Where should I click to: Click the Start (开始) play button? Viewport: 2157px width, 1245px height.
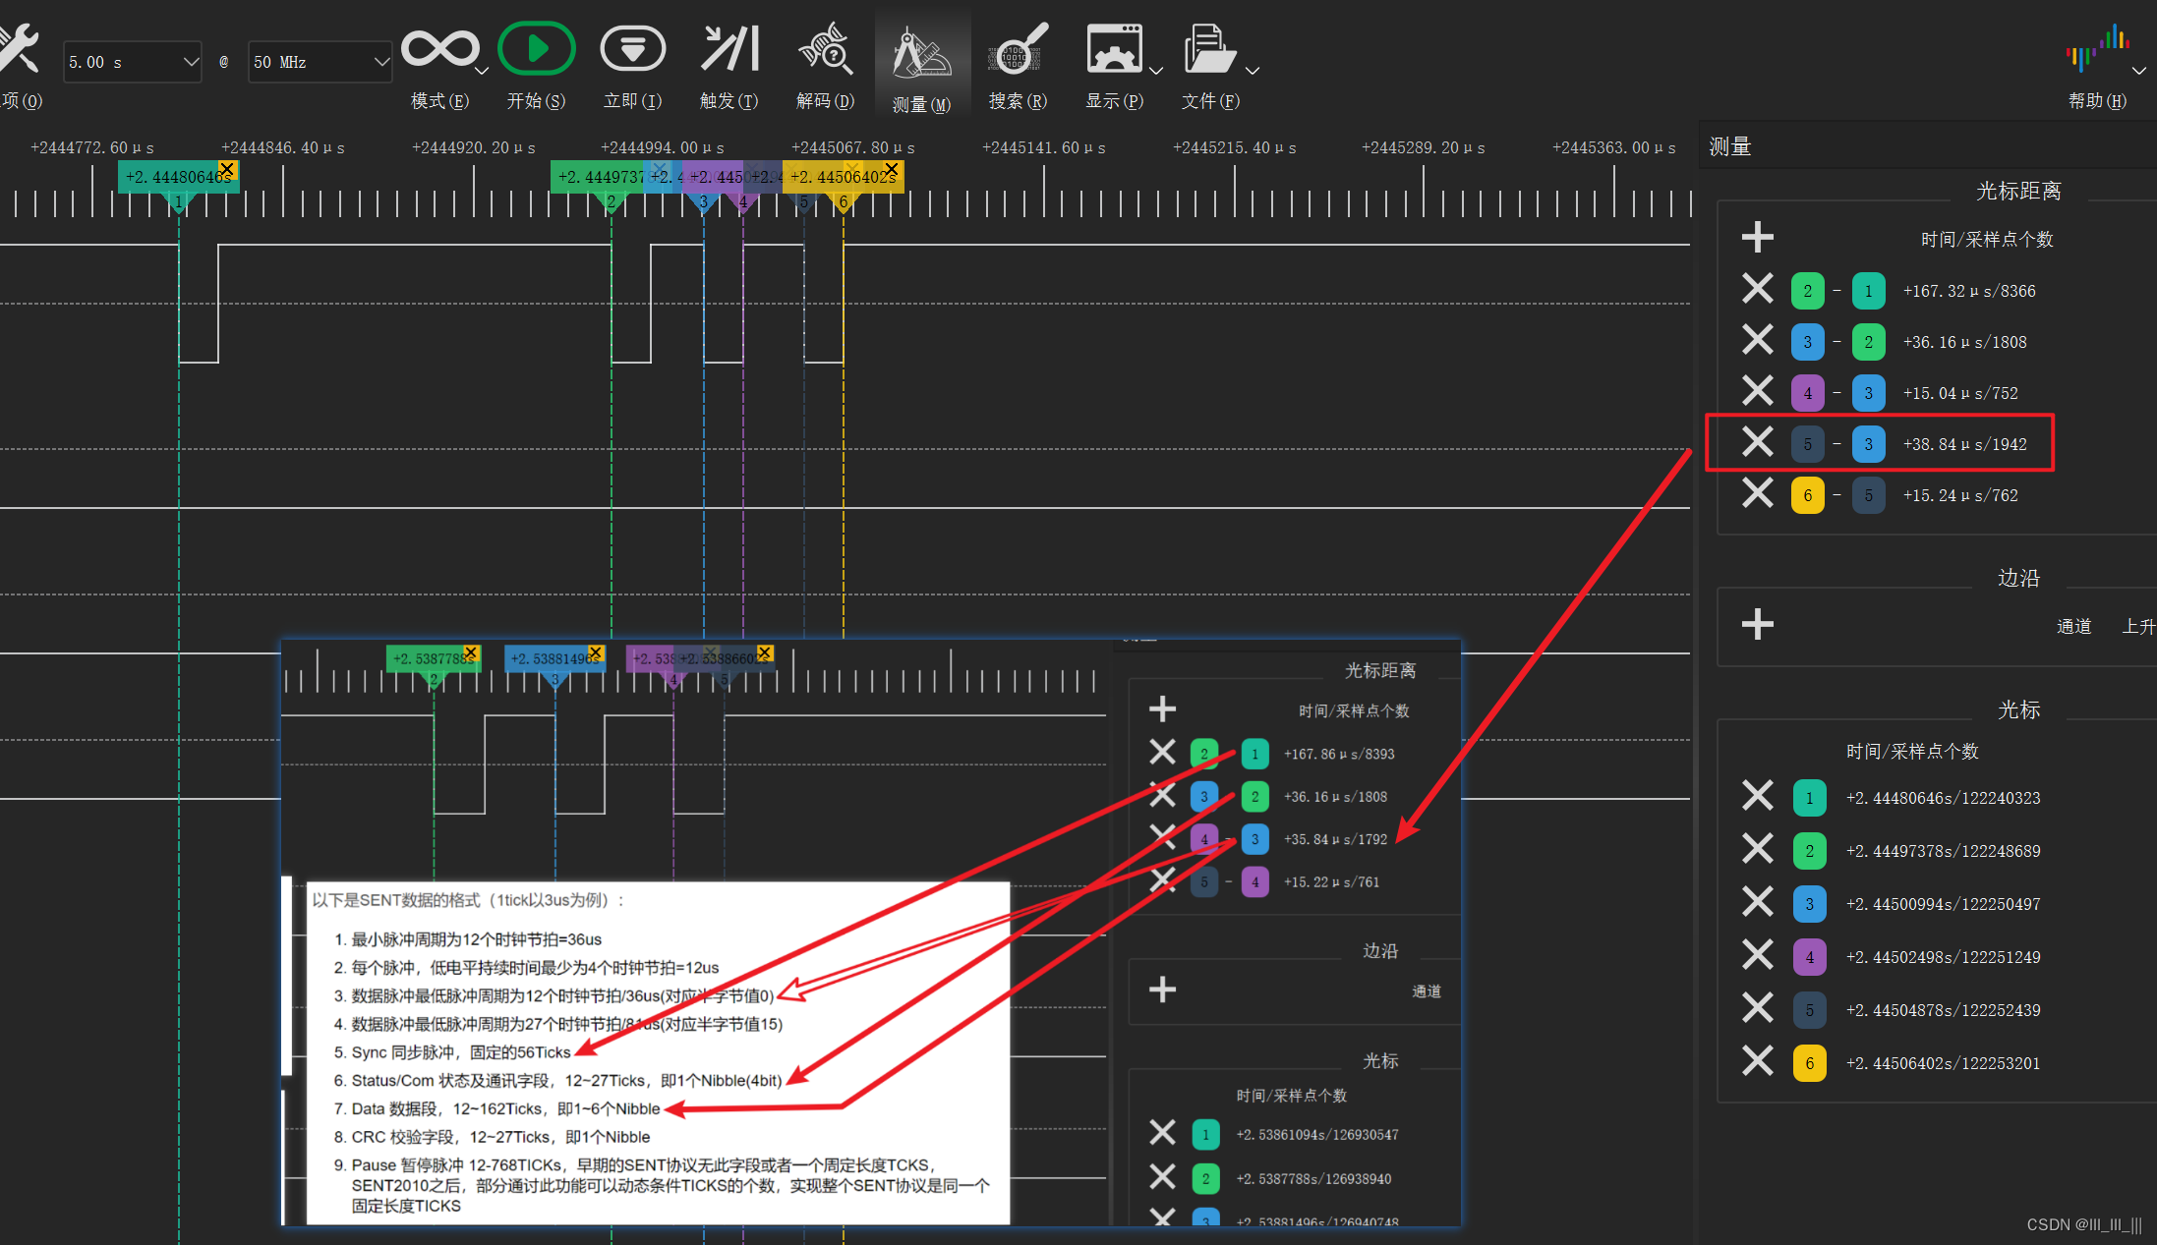pos(536,49)
